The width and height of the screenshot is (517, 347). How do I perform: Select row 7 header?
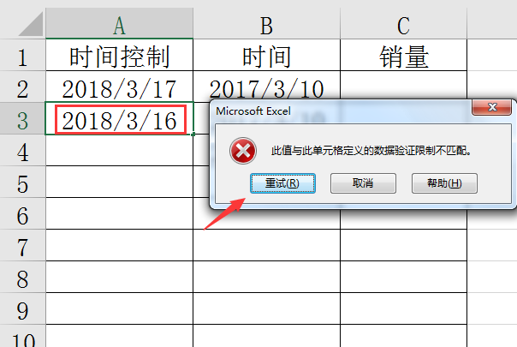coord(22,245)
